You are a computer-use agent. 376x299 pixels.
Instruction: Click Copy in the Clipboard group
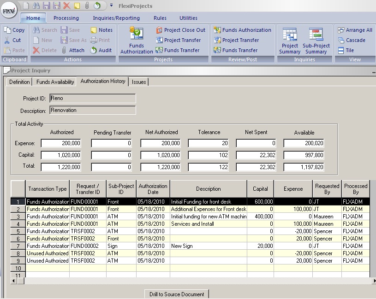click(x=14, y=30)
